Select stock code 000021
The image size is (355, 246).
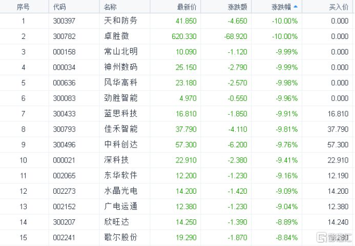(64, 160)
